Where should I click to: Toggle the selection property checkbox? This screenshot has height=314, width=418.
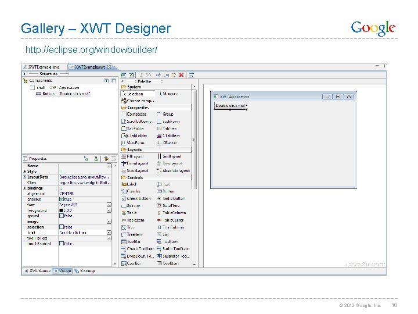62,227
